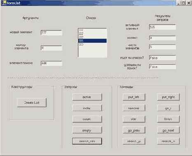The height and width of the screenshot is (156, 192).
Task: Close the form window
Action: [x=189, y=3]
